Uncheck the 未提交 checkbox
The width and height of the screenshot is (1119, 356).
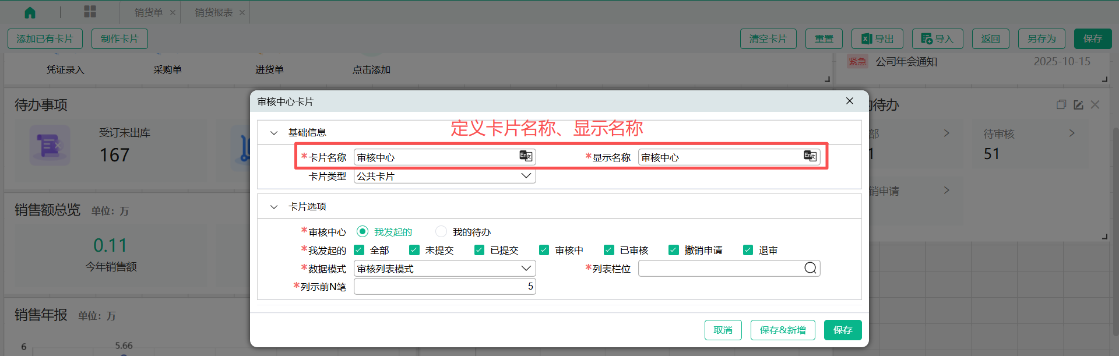tap(414, 250)
